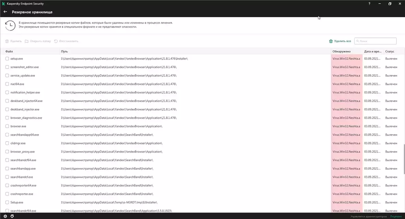Select the nacl64.exe checkbox
The width and height of the screenshot is (405, 219).
coord(7,84)
